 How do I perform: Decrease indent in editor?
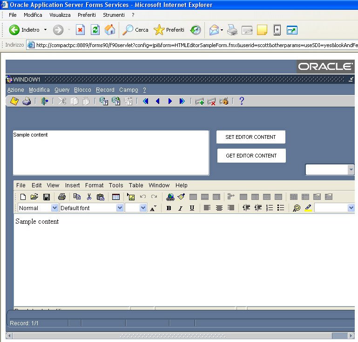point(246,208)
